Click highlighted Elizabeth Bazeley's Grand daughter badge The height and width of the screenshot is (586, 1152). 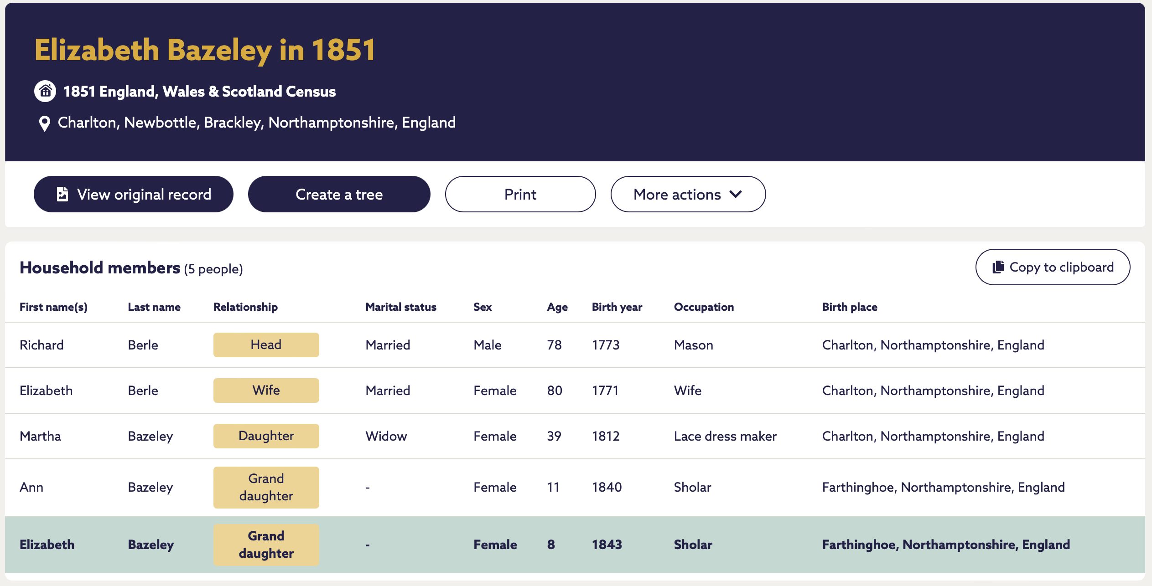pos(266,545)
